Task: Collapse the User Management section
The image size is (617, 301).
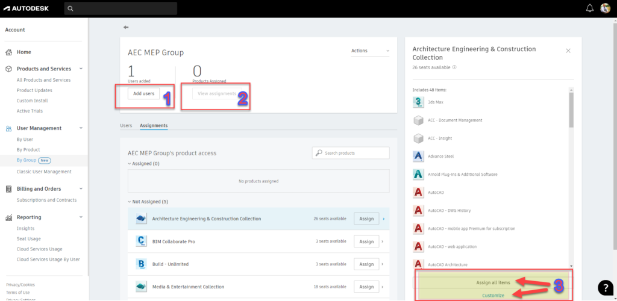Action: coord(81,128)
